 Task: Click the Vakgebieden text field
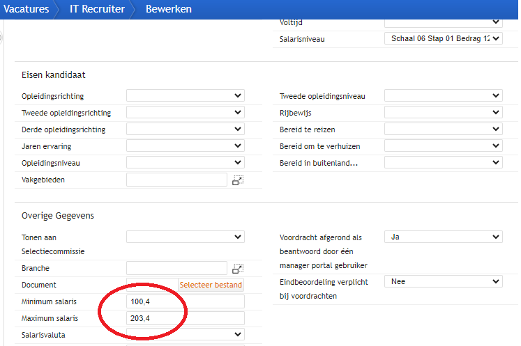tap(176, 180)
